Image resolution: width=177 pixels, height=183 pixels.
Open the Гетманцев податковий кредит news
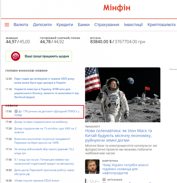44,162
